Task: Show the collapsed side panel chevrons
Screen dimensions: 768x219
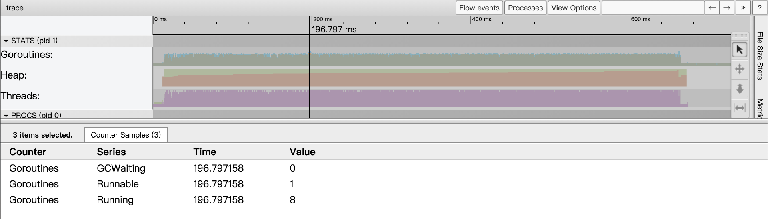Action: click(743, 8)
